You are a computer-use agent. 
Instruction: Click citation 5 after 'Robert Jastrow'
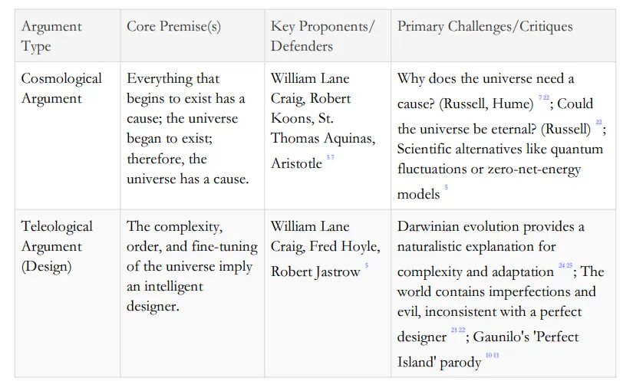click(367, 266)
